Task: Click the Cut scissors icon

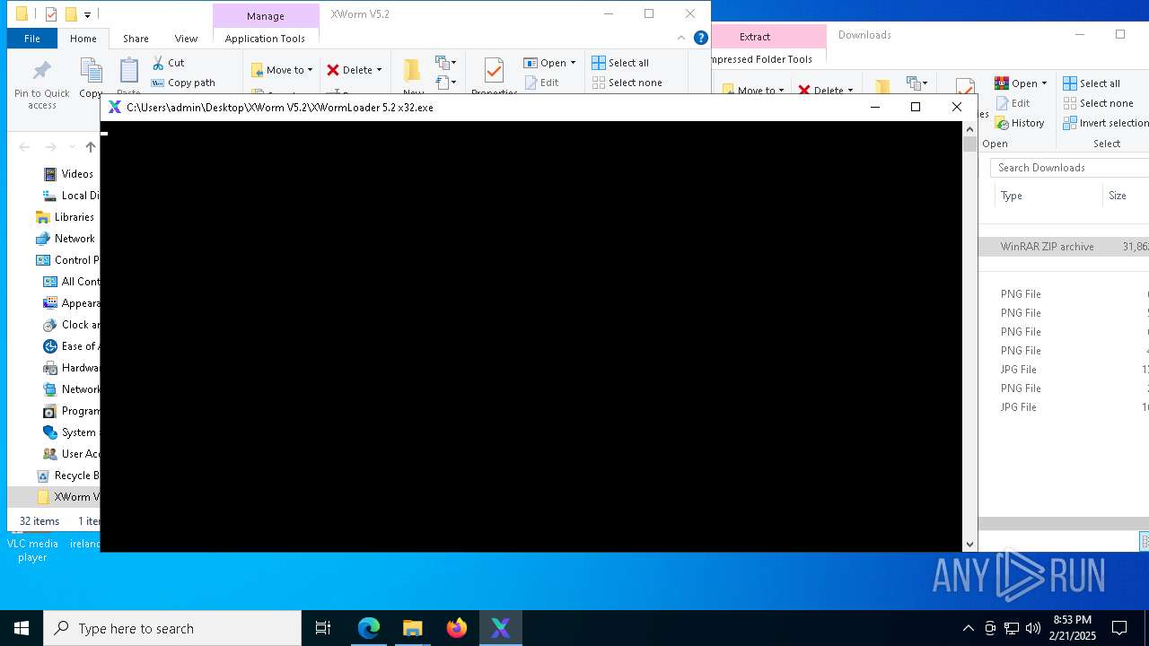Action: pos(158,63)
